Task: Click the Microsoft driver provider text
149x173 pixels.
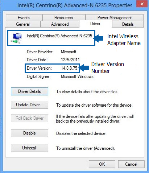Action: coord(69,52)
